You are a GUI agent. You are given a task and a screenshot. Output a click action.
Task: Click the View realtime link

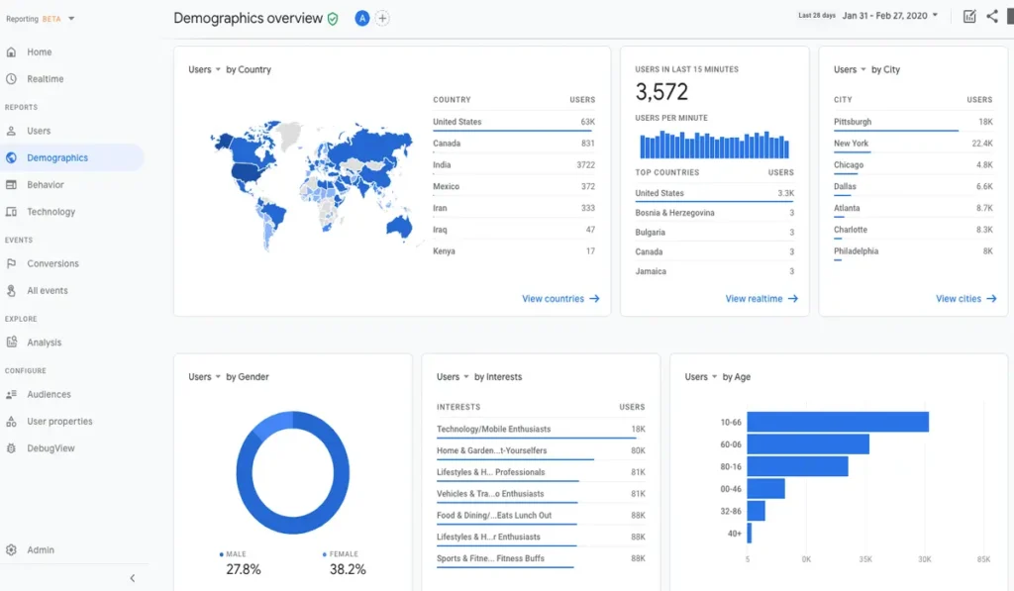761,299
